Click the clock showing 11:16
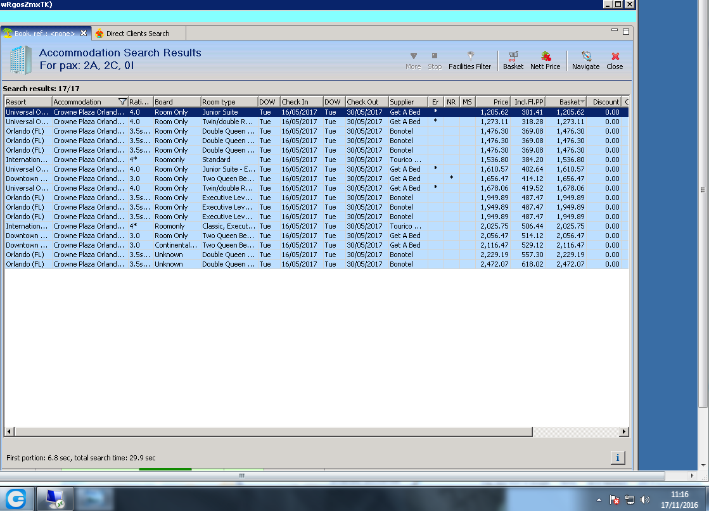Viewport: 709px width, 511px height. [x=679, y=495]
